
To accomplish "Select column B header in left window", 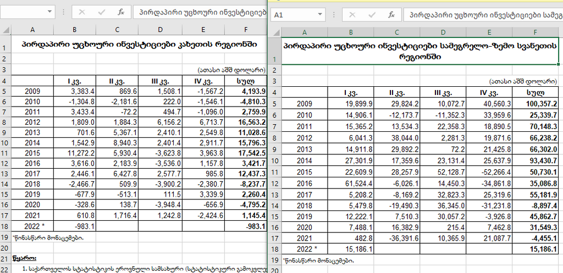I will tap(75, 30).
